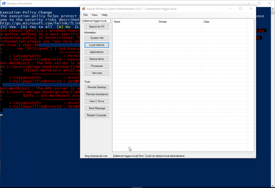
Task: Click the PowerShell vertical scrollbar thumb
Action: click(273, 13)
